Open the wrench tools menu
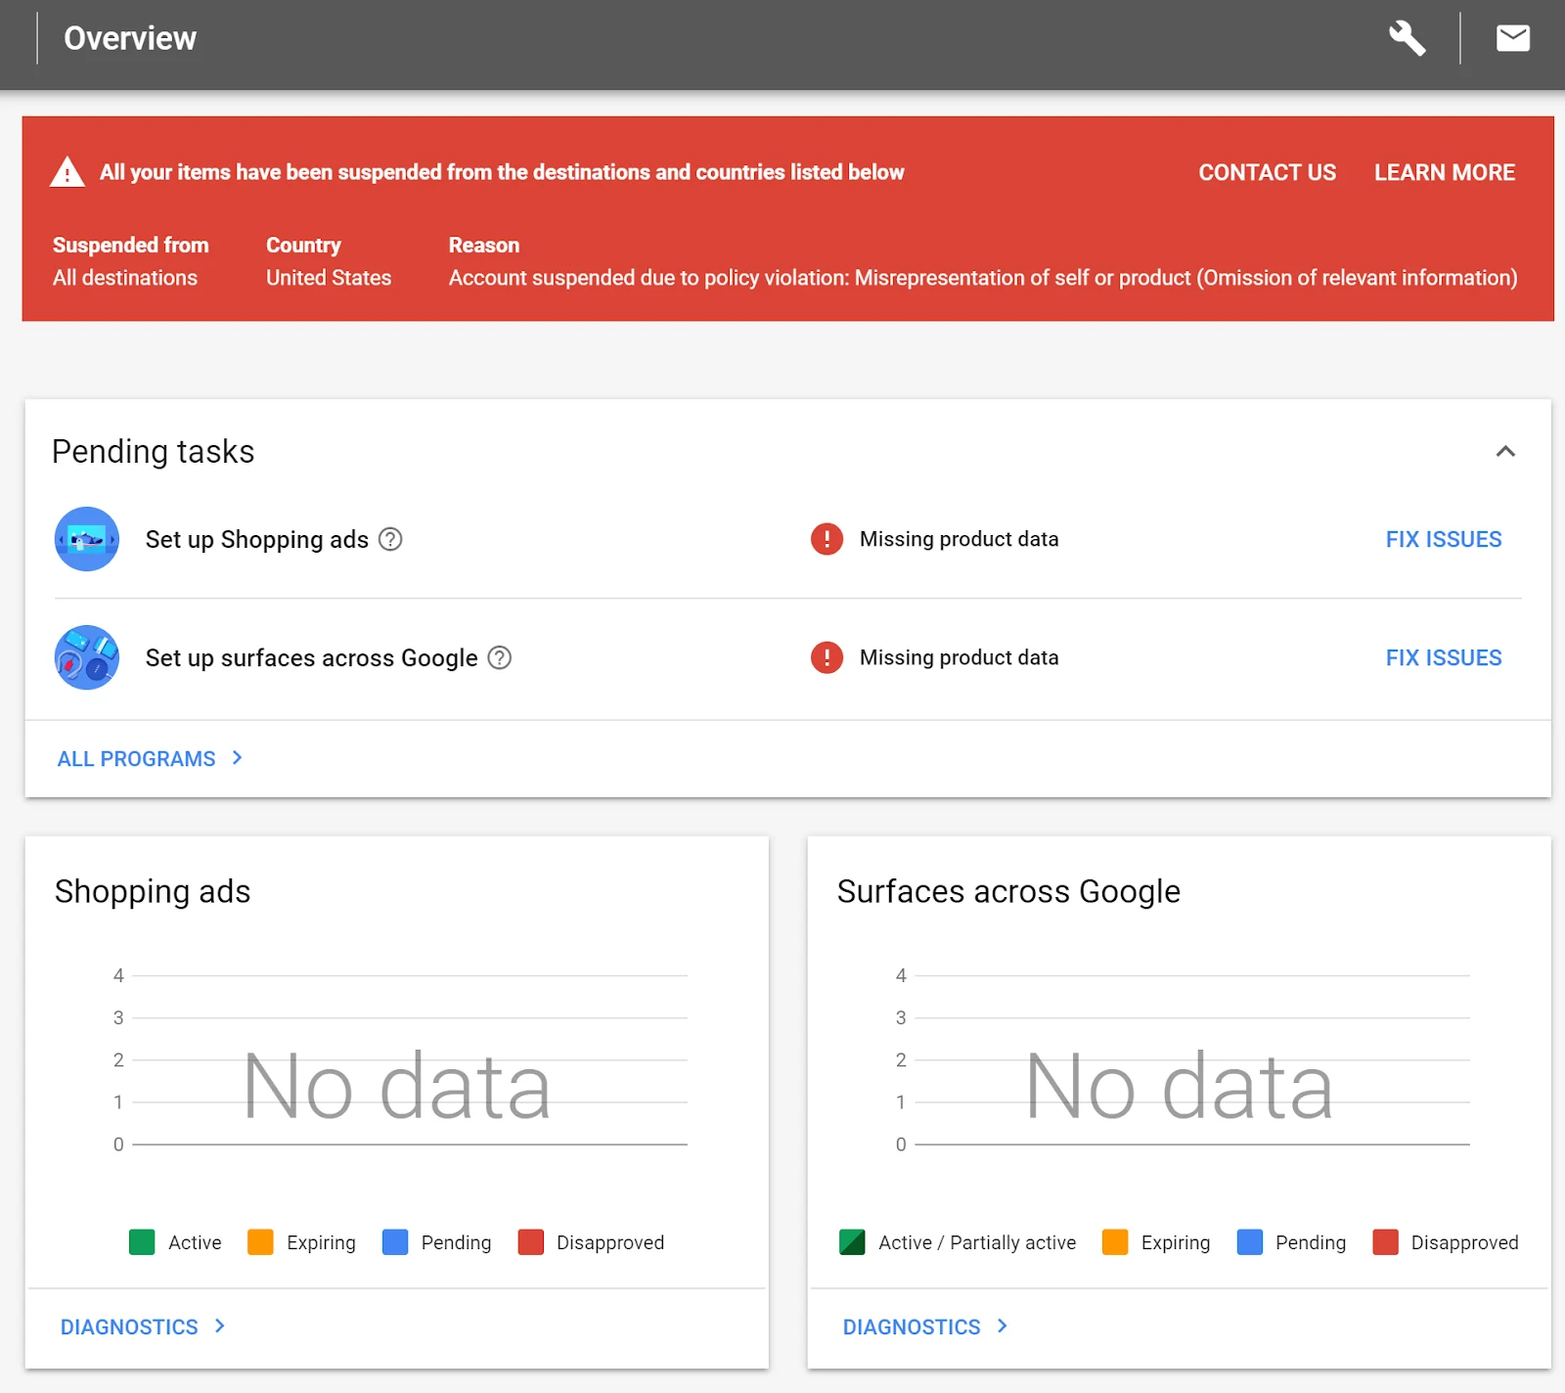 click(x=1408, y=38)
